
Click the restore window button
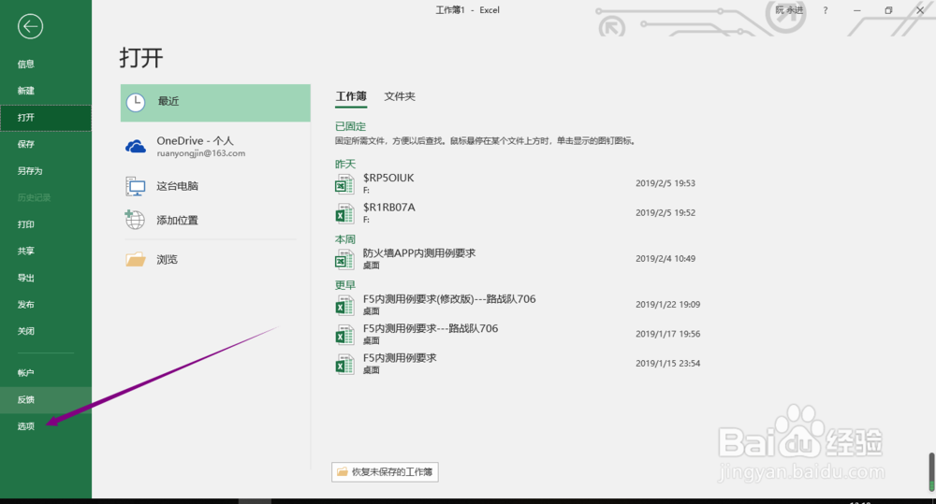[x=888, y=10]
